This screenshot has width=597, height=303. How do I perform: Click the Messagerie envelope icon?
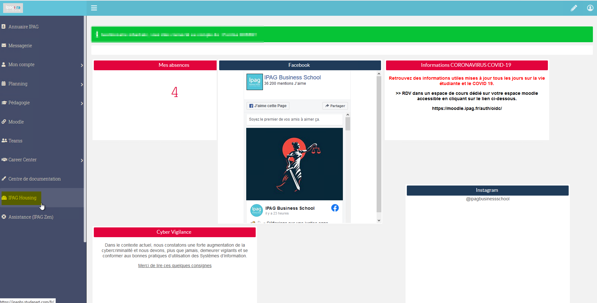click(4, 46)
